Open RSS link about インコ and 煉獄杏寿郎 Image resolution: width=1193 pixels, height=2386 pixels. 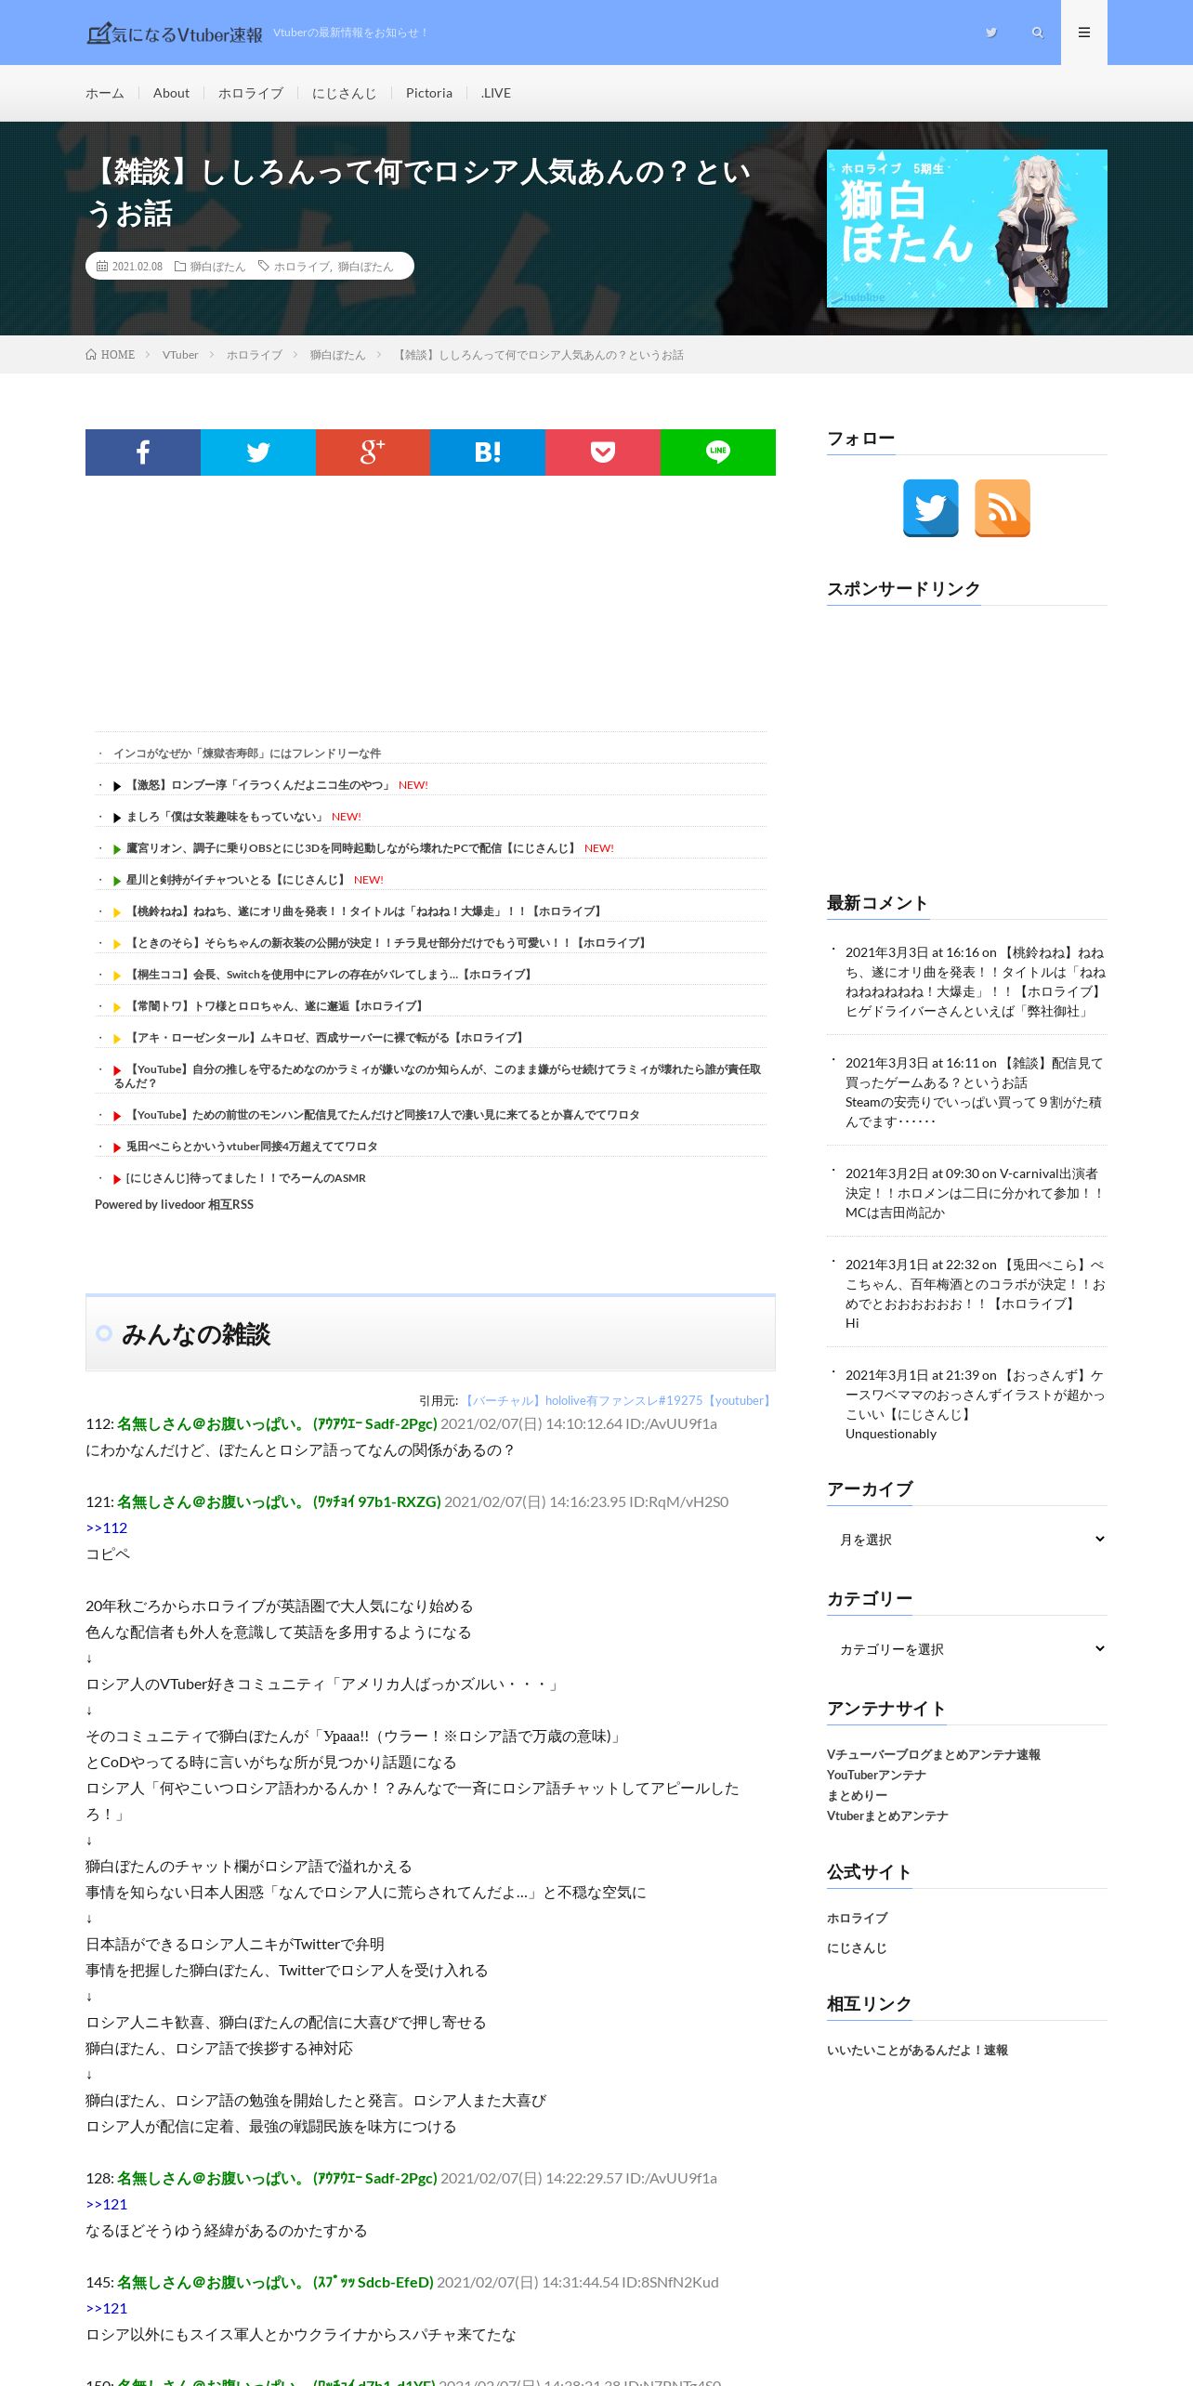click(247, 754)
